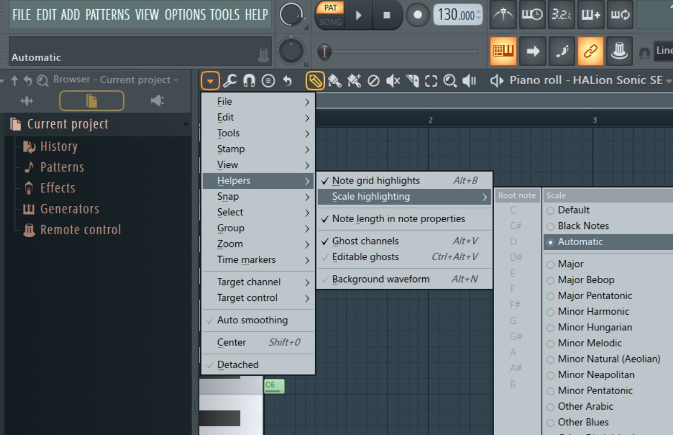
Task: Select the Slice tool
Action: coord(413,81)
